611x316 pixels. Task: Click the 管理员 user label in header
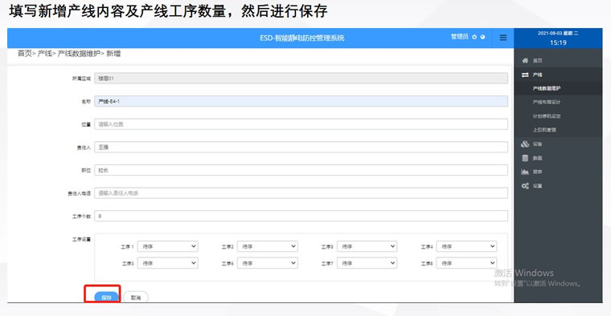click(459, 37)
